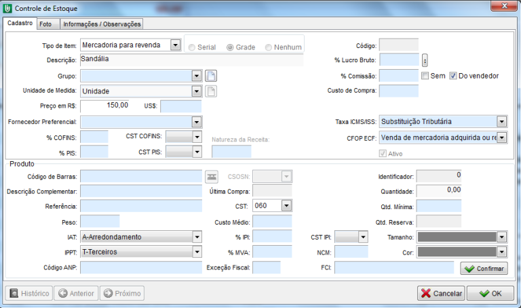This screenshot has width=521, height=308.
Task: Open the Histórico record history
Action: [x=28, y=293]
